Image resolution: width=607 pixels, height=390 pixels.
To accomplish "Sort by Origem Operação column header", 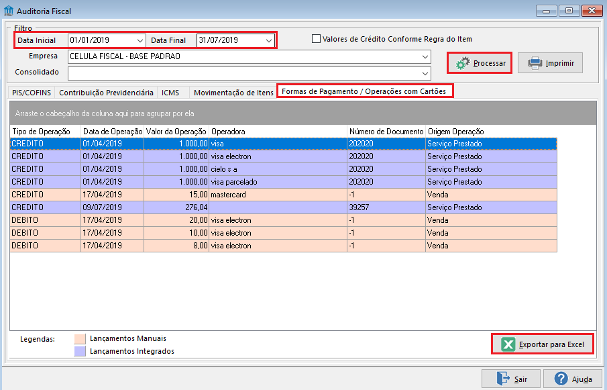I will (x=491, y=132).
